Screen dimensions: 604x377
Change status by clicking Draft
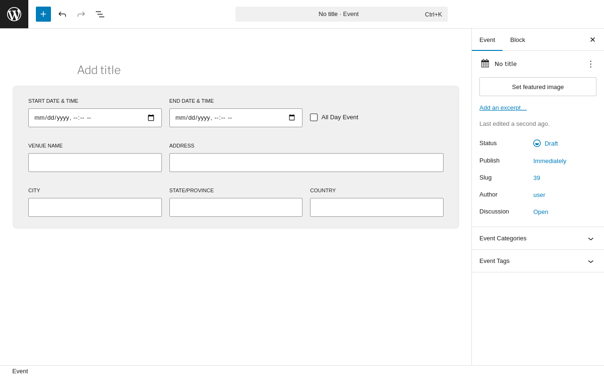551,143
